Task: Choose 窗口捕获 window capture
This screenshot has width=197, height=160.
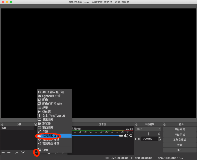Action: click(x=54, y=128)
